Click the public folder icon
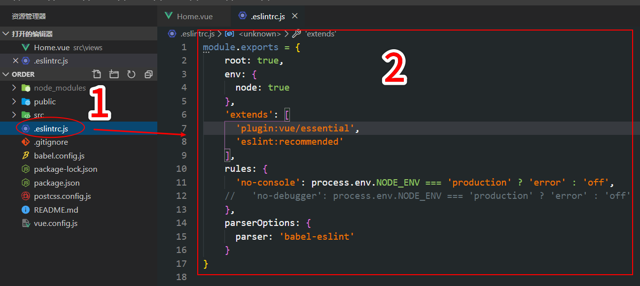 point(26,101)
